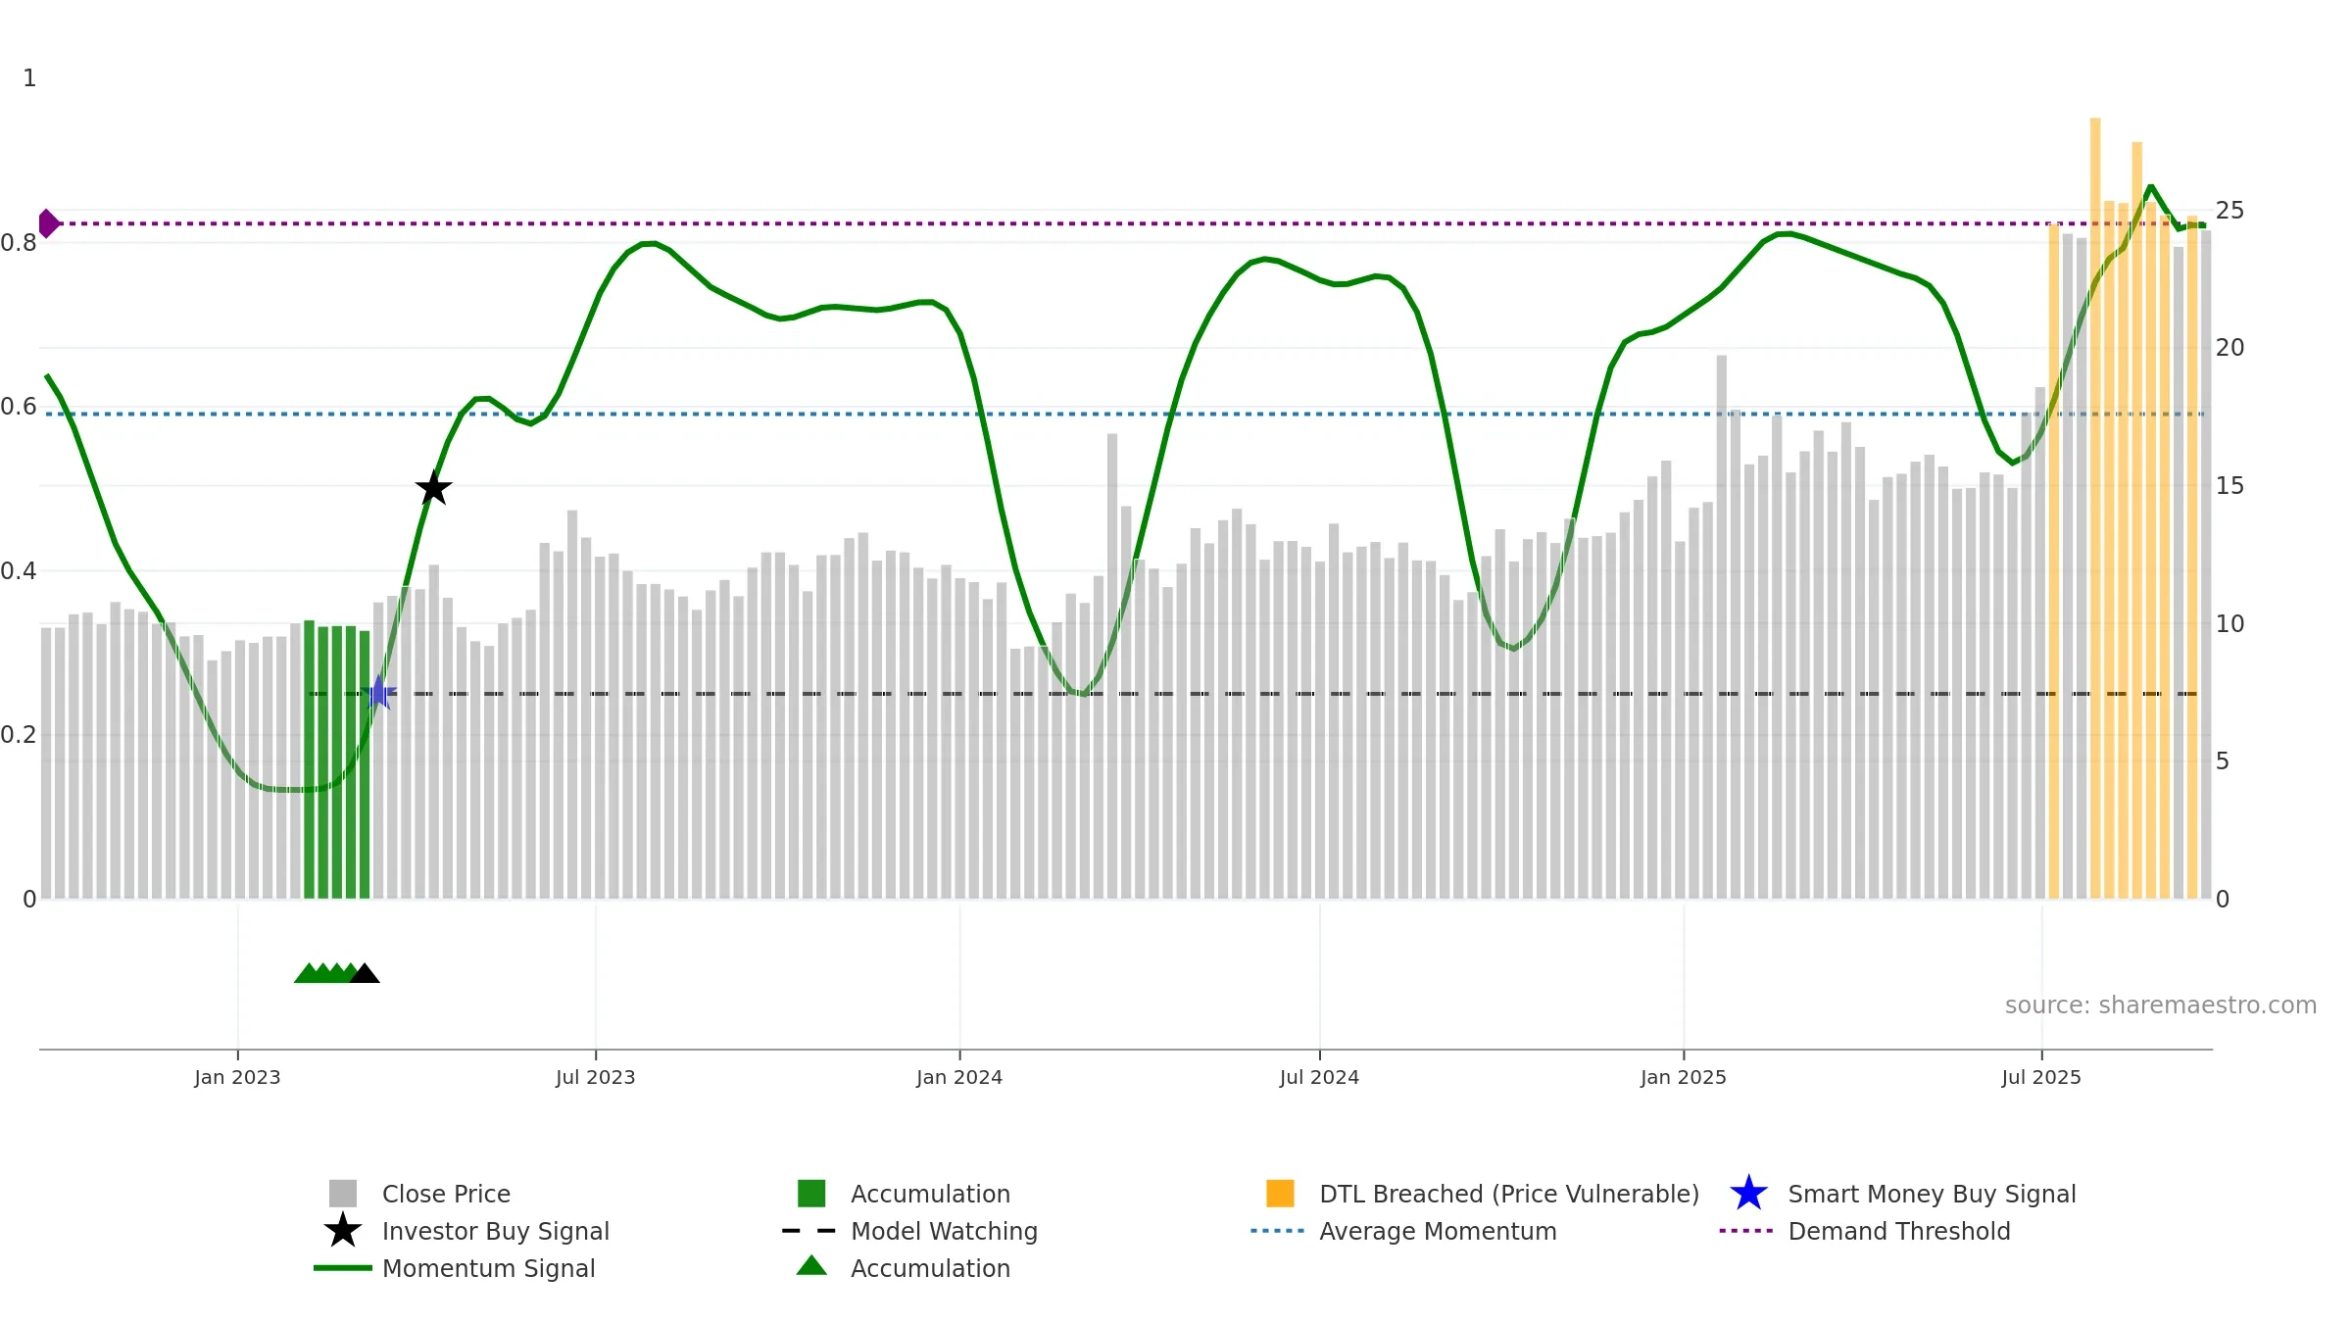Image resolution: width=2352 pixels, height=1323 pixels.
Task: Click the 15 value on right axis
Action: 2229,486
